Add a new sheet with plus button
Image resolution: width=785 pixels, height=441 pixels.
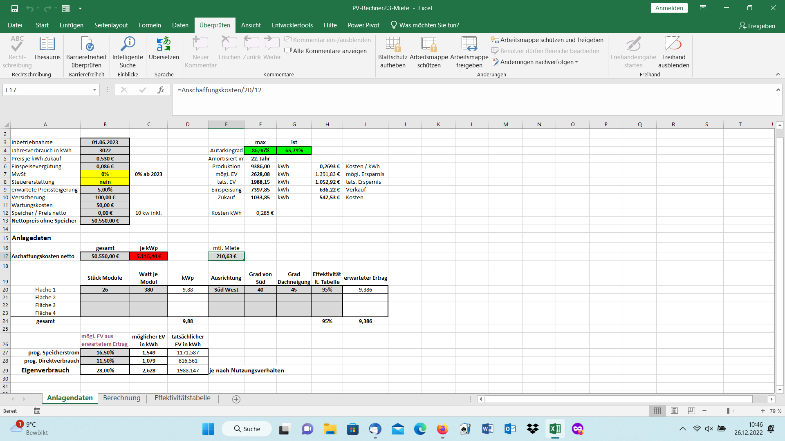(x=236, y=399)
